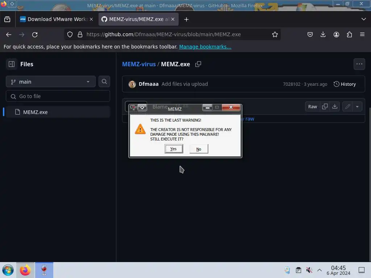The height and width of the screenshot is (278, 371).
Task: Open a new browser tab
Action: pos(187,20)
